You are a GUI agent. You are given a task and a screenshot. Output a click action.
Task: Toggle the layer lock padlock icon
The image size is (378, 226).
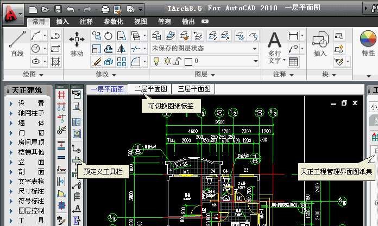click(177, 61)
